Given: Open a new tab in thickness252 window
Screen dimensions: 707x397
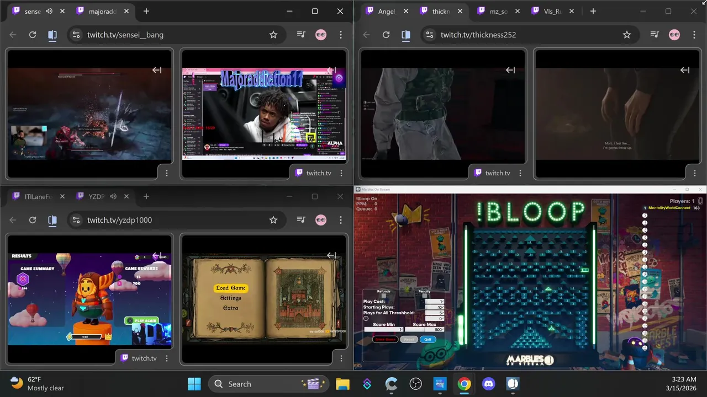Looking at the screenshot, I should pyautogui.click(x=593, y=11).
